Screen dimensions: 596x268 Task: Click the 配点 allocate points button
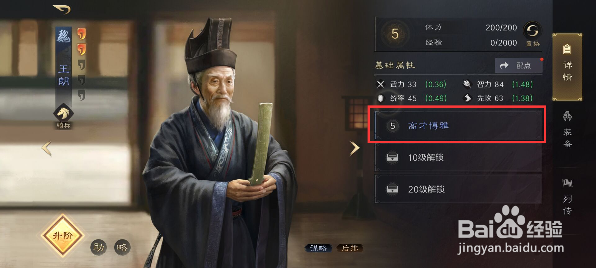coord(519,65)
